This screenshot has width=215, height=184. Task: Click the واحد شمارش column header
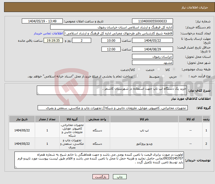click(97, 119)
